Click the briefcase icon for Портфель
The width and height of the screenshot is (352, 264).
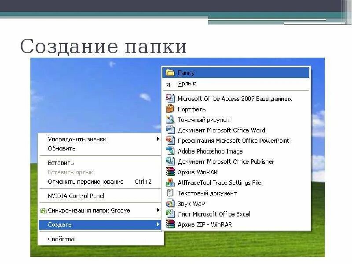(x=170, y=109)
